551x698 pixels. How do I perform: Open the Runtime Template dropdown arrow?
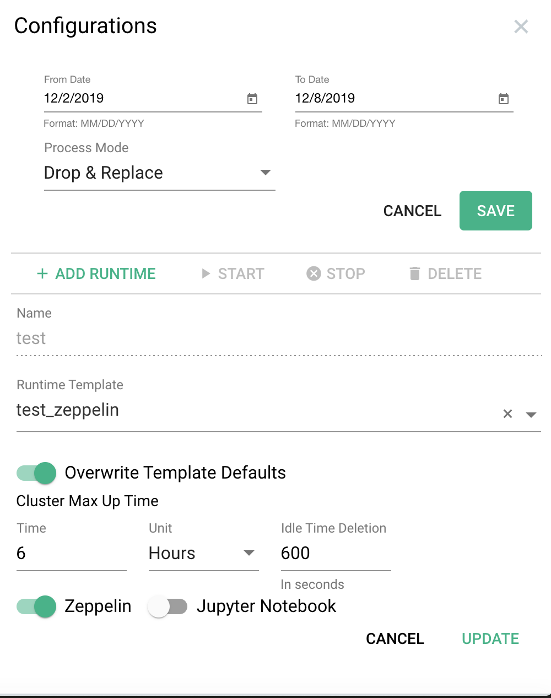click(531, 415)
